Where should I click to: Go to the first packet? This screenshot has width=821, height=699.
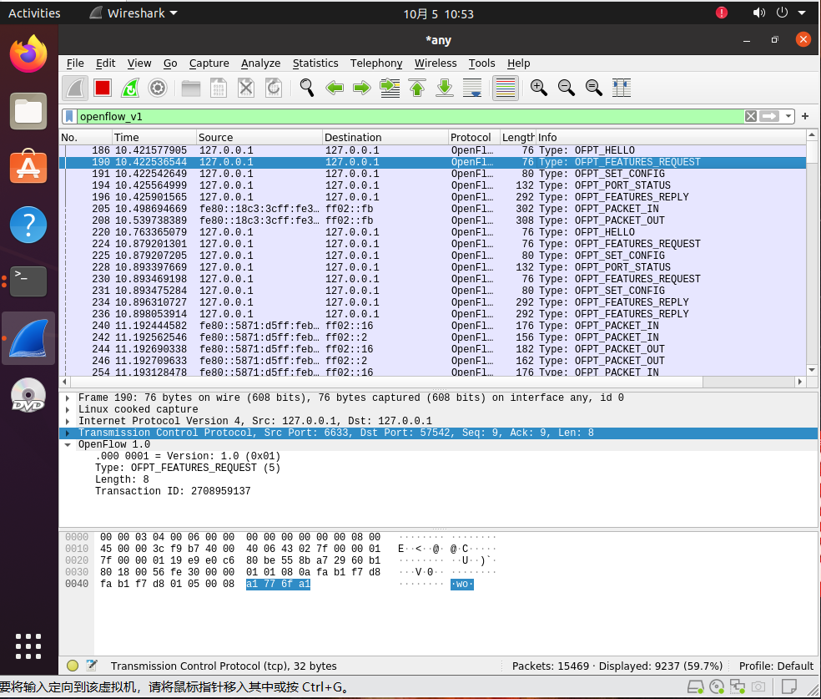click(417, 88)
